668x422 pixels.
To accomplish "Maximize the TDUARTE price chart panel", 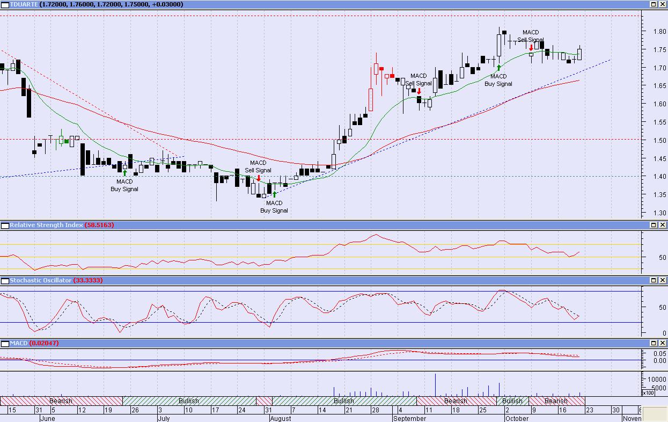I will pyautogui.click(x=654, y=4).
